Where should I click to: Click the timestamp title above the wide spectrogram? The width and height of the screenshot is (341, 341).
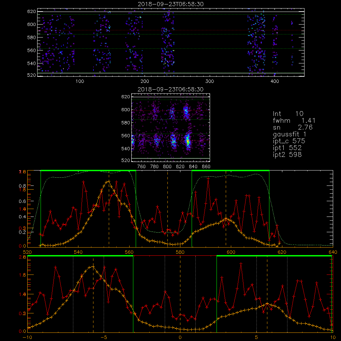tap(171, 4)
